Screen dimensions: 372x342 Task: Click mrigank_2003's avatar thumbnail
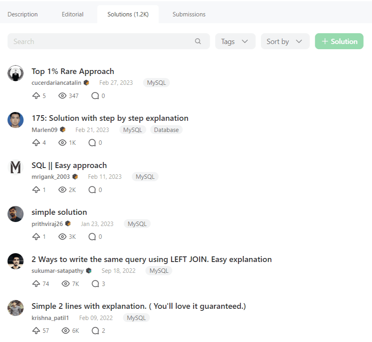click(x=15, y=167)
